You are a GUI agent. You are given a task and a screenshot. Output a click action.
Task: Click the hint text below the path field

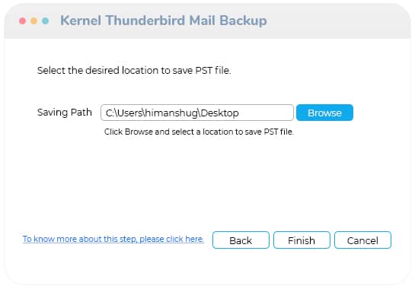click(x=199, y=132)
